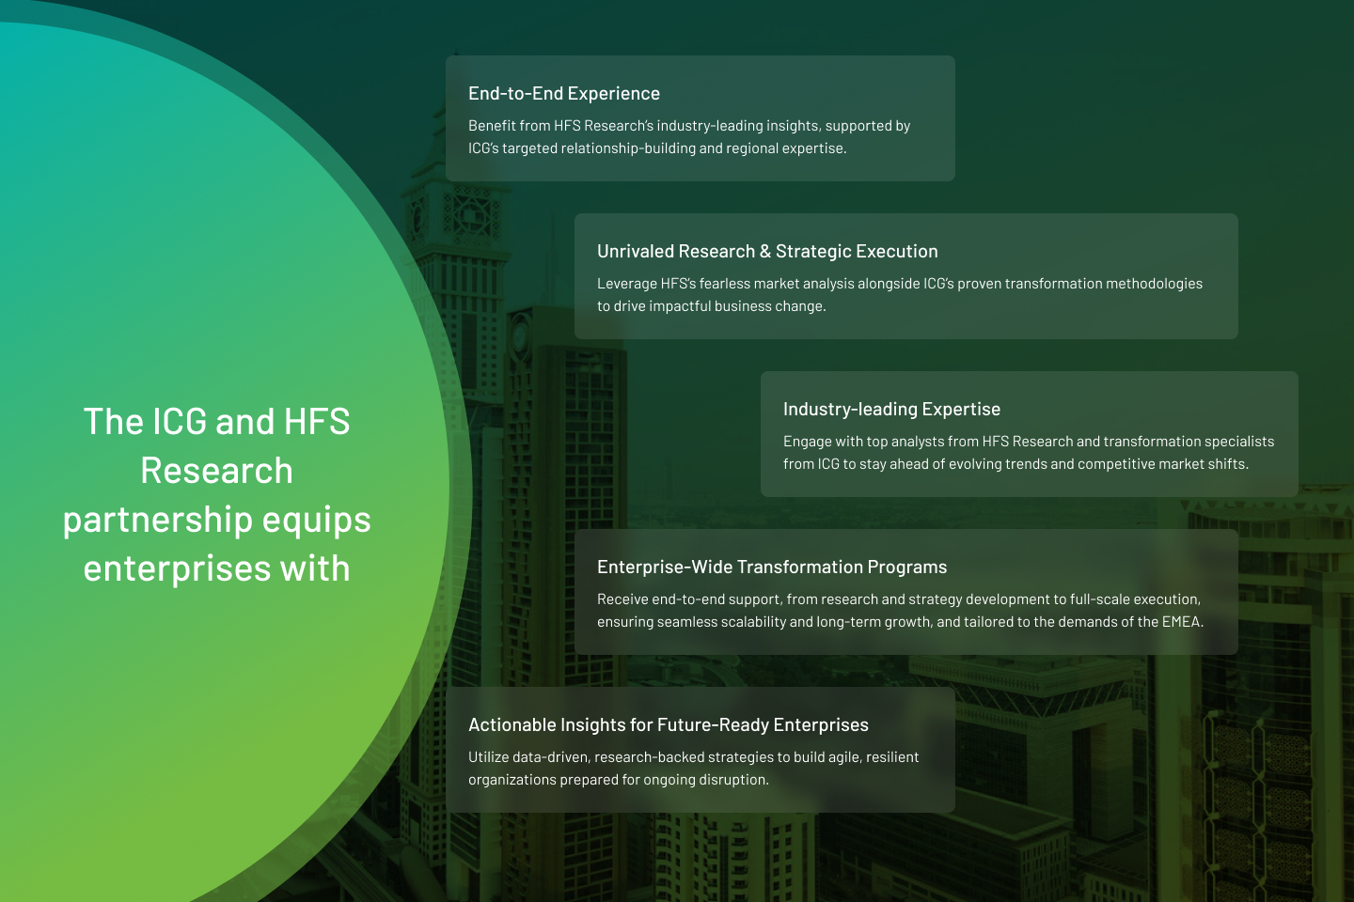Click the 'Industry-leading Expertise' card heading
Viewport: 1354px width, 902px height.
(891, 409)
